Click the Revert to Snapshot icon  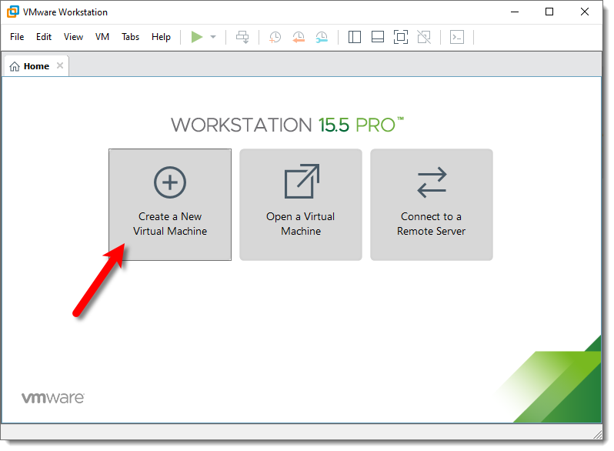(x=299, y=37)
